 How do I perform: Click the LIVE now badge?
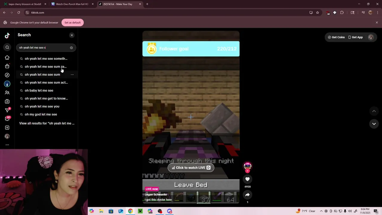[x=152, y=189]
